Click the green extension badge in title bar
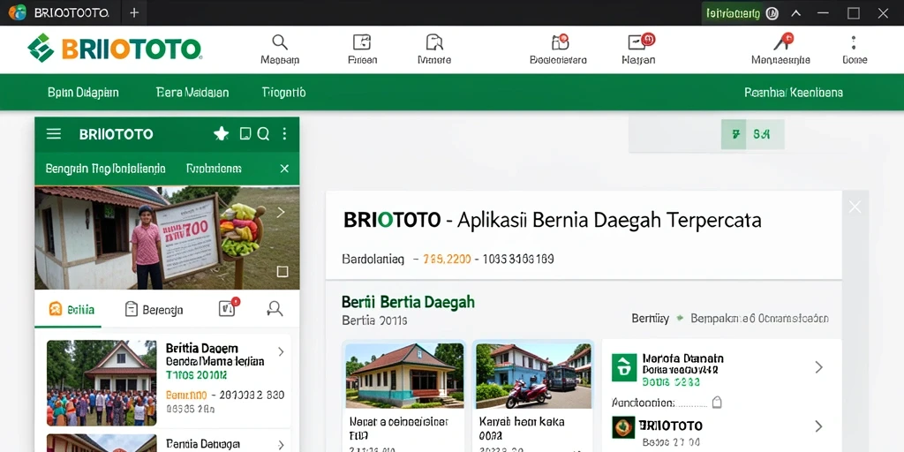The image size is (904, 452). 732,13
